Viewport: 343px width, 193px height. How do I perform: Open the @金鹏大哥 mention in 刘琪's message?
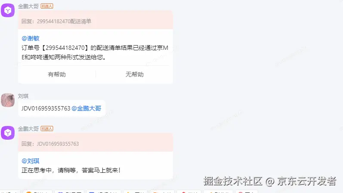[x=87, y=108]
